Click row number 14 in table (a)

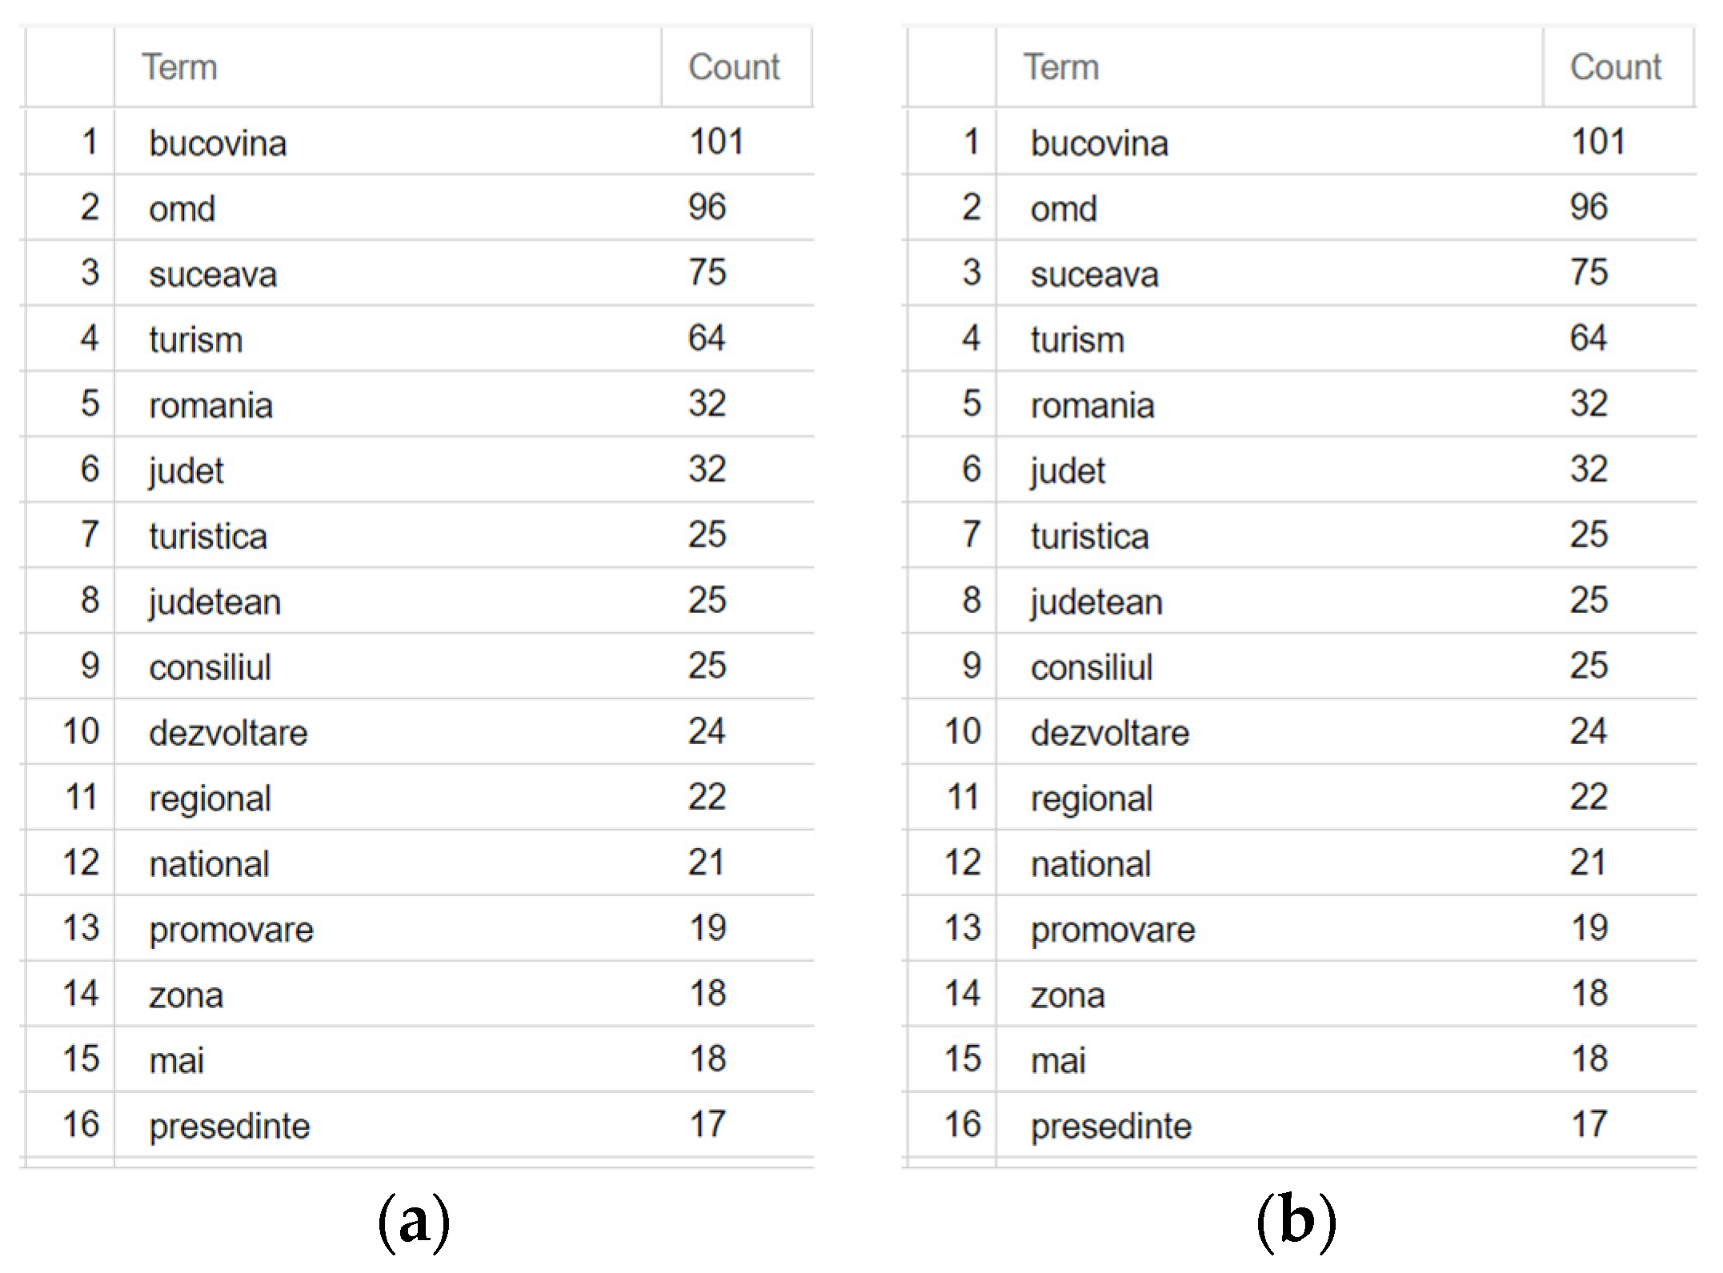(x=81, y=995)
